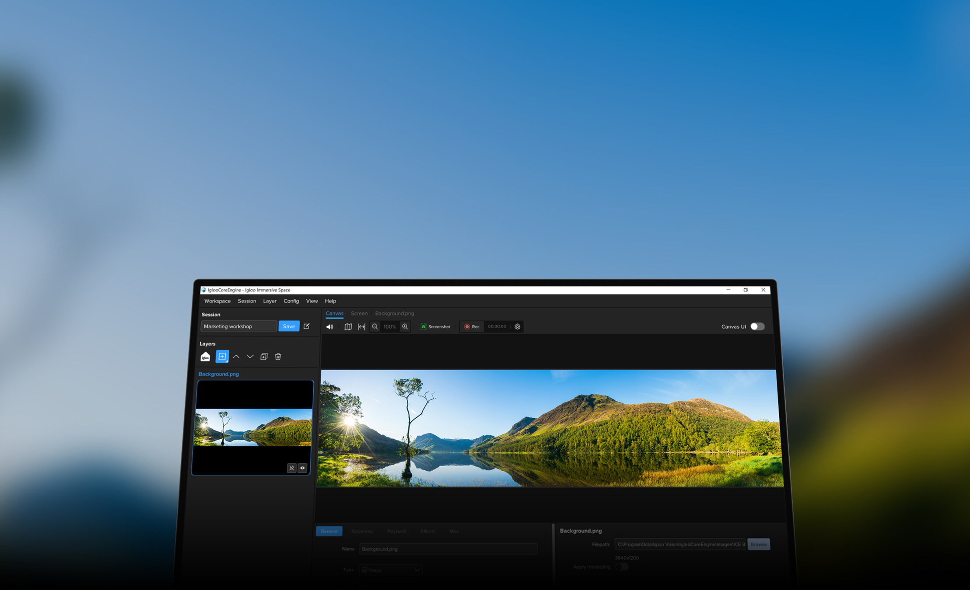970x590 pixels.
Task: Move layer up with chevron
Action: point(236,357)
